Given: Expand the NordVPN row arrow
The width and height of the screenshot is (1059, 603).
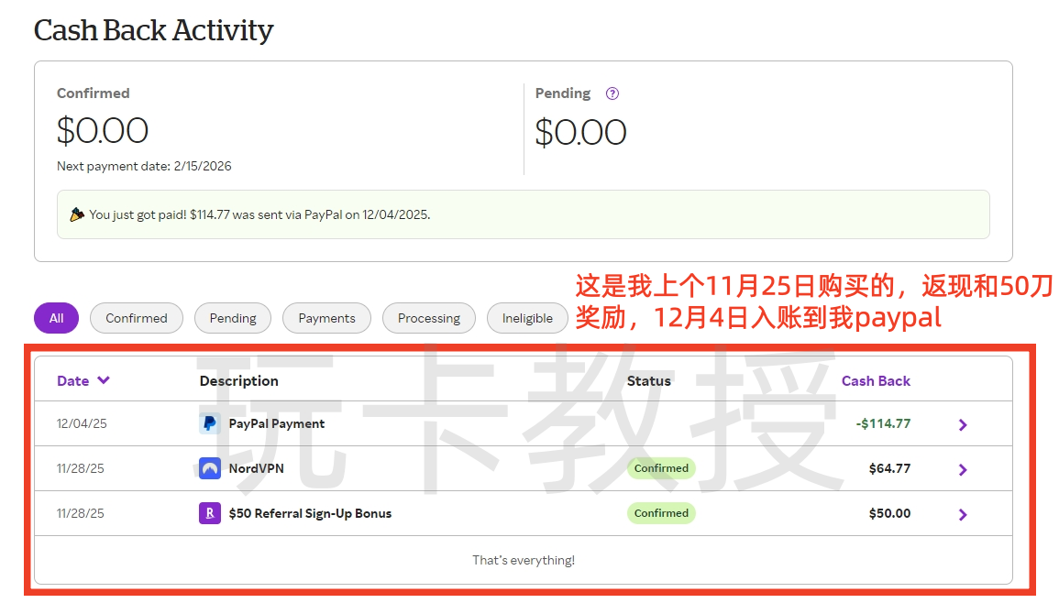Looking at the screenshot, I should point(962,469).
